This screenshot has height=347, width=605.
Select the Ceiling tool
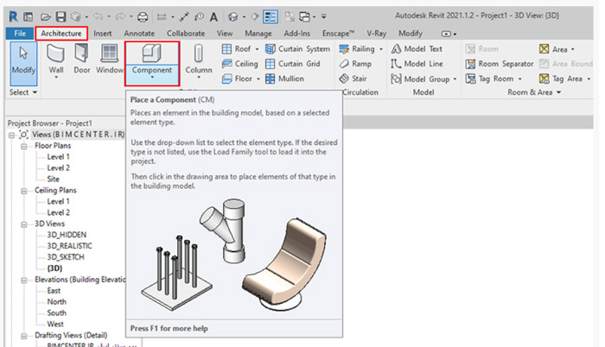click(x=240, y=64)
